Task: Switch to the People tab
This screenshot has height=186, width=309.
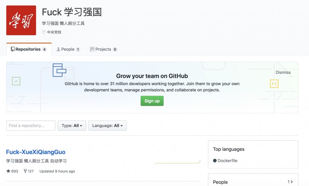Action: click(x=68, y=49)
